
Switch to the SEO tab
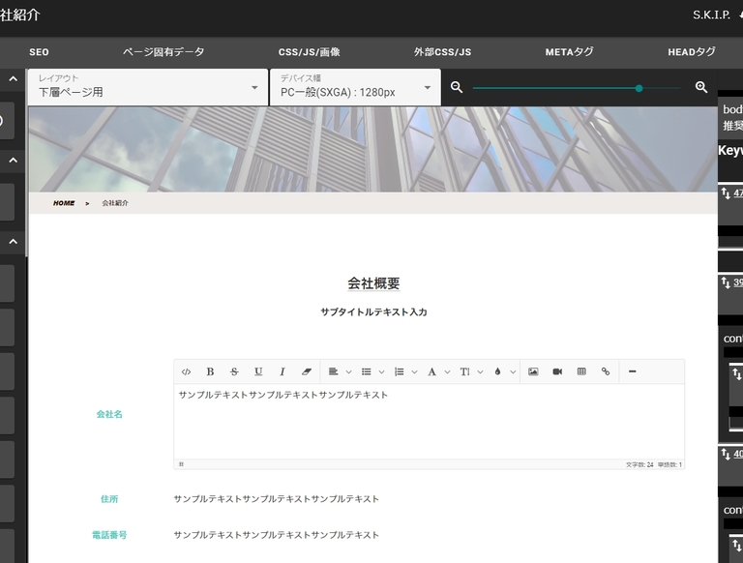[39, 52]
